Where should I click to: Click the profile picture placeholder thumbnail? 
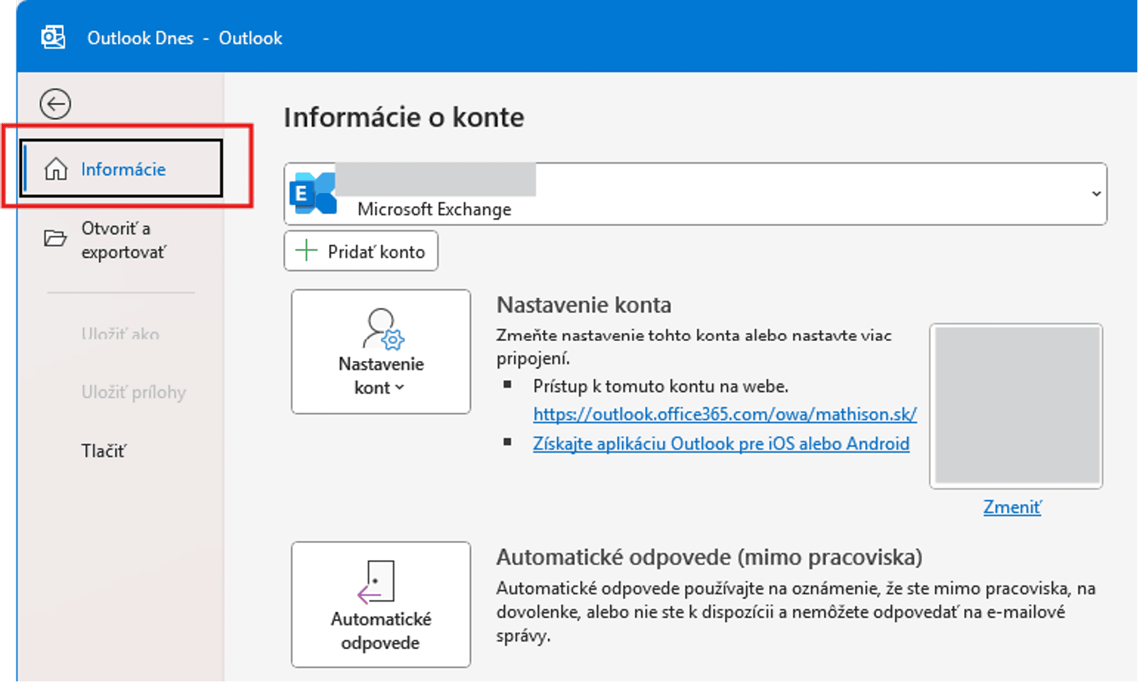click(1016, 406)
